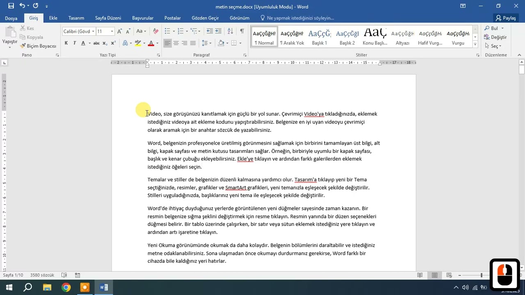525x295 pixels.
Task: Click the vertical scrollbar up arrow
Action: [522, 62]
